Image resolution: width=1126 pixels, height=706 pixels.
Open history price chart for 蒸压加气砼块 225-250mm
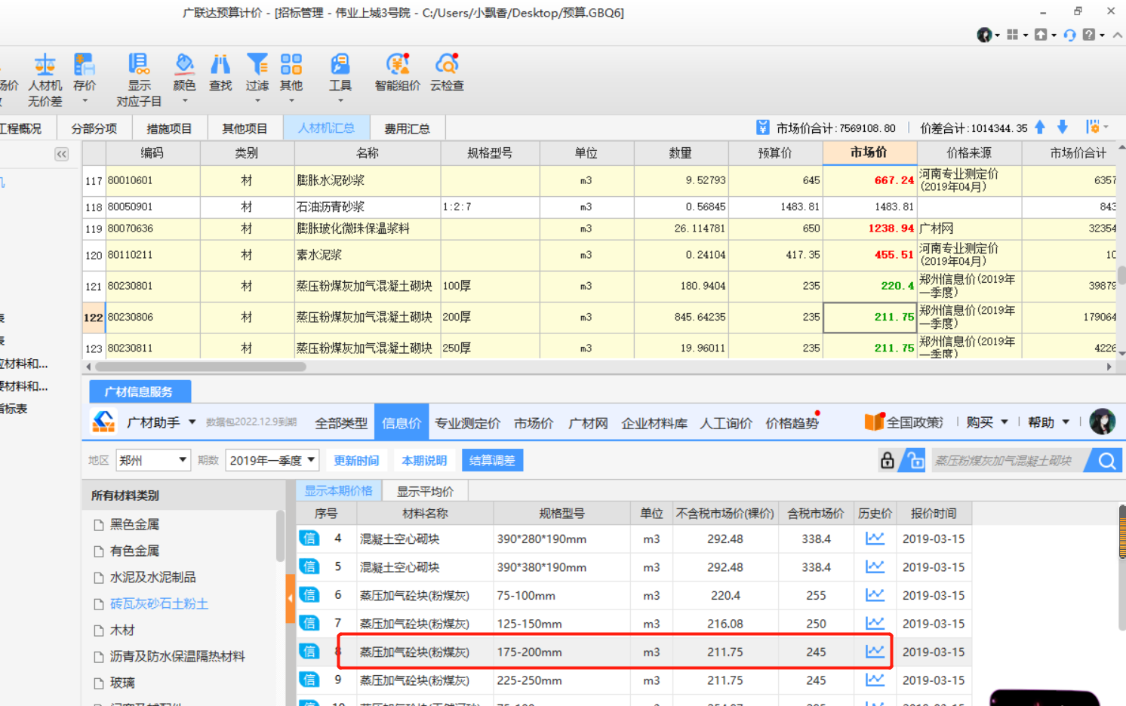(875, 680)
